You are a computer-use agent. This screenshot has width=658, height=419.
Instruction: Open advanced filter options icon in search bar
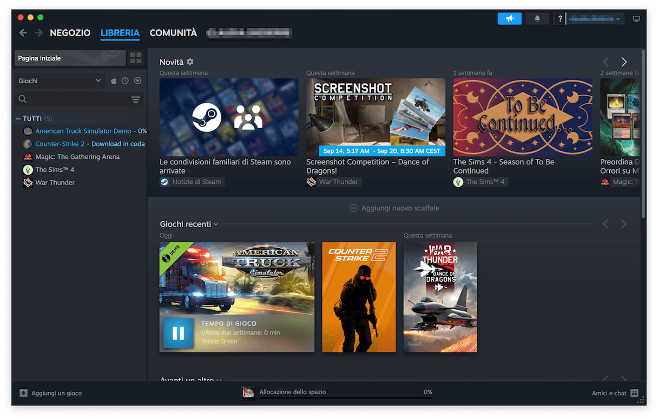136,99
